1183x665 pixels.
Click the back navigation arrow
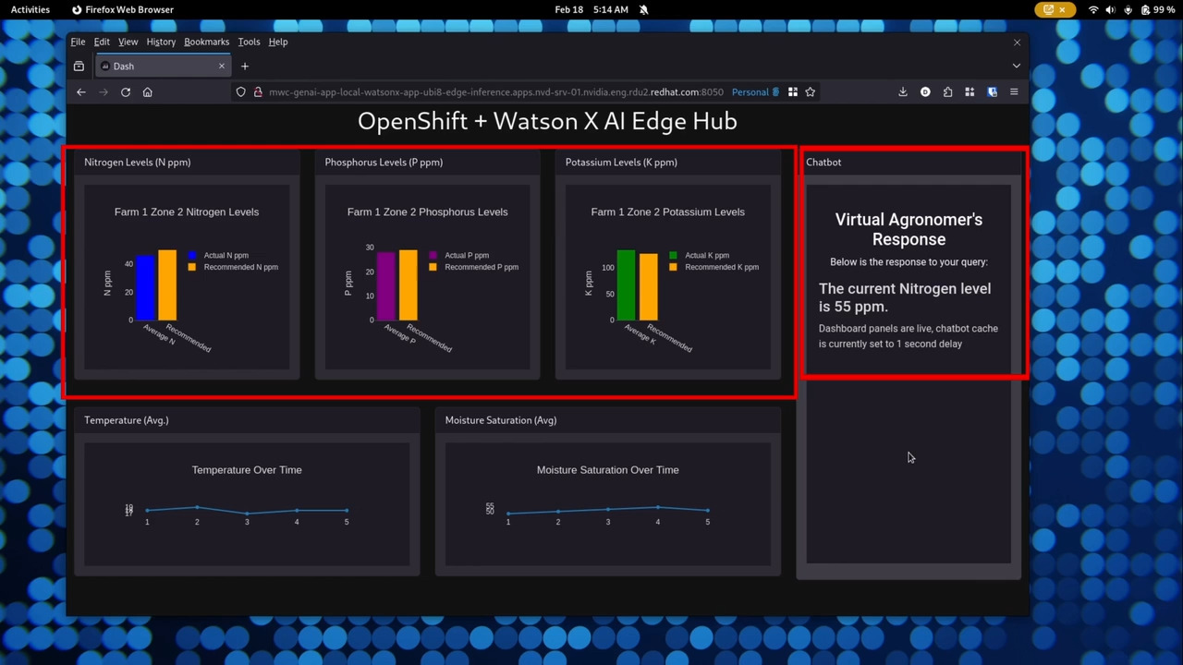[81, 92]
